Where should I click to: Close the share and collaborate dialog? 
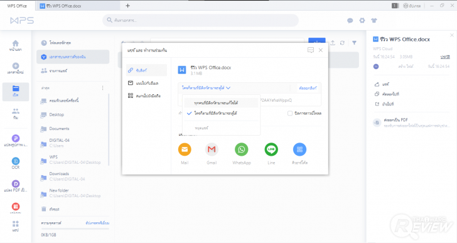[x=321, y=50]
